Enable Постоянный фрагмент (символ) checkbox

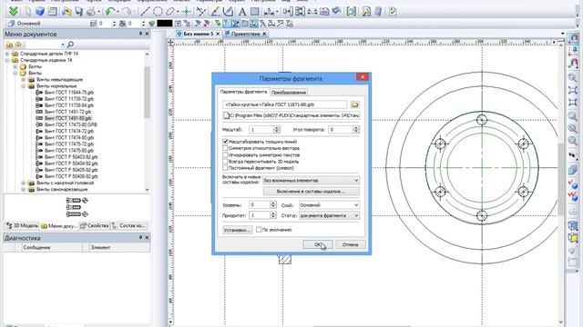click(225, 168)
